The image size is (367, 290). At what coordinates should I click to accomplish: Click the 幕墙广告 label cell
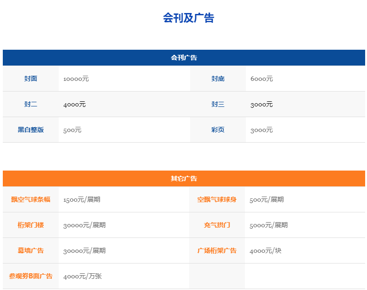(x=31, y=250)
